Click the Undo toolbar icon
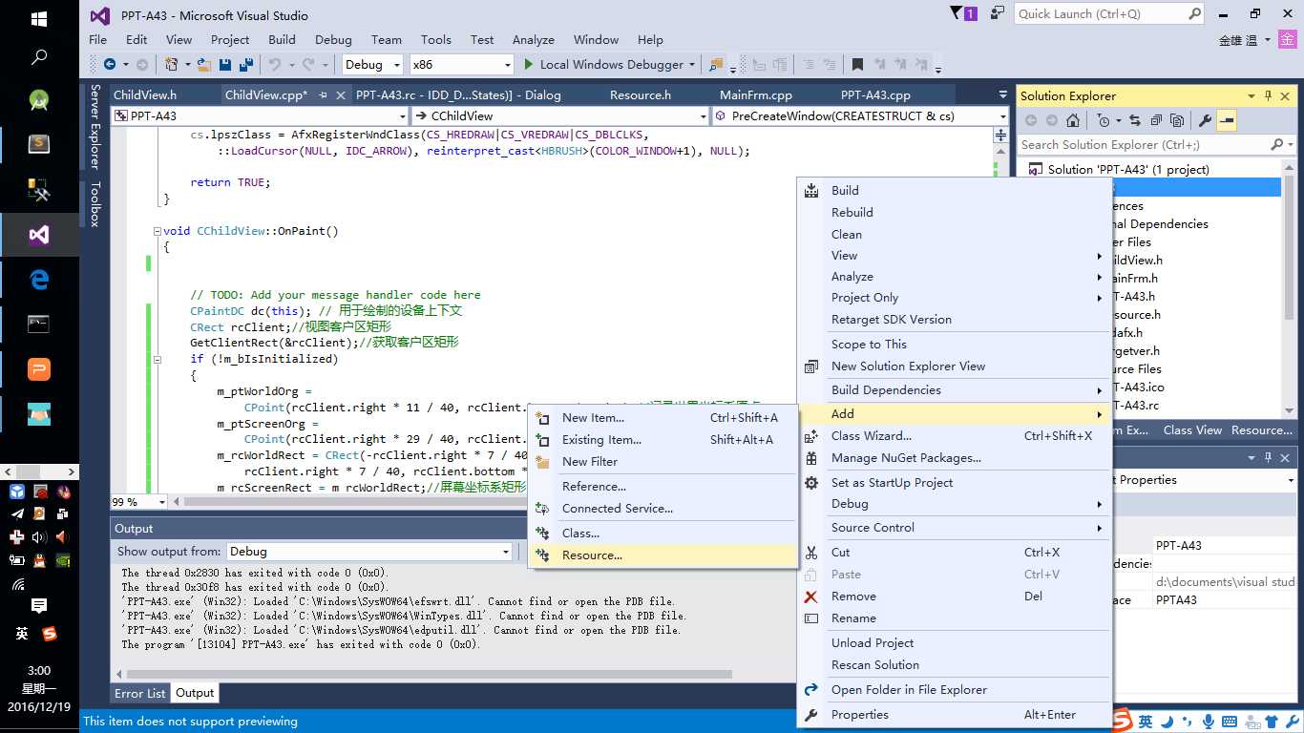 coord(275,65)
